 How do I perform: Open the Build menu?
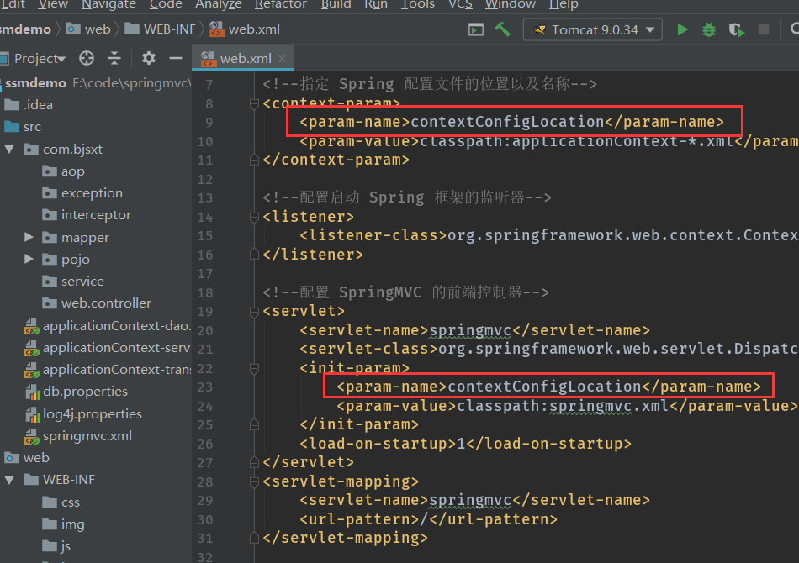pyautogui.click(x=336, y=4)
